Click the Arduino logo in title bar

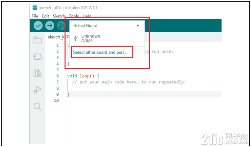[35, 7]
